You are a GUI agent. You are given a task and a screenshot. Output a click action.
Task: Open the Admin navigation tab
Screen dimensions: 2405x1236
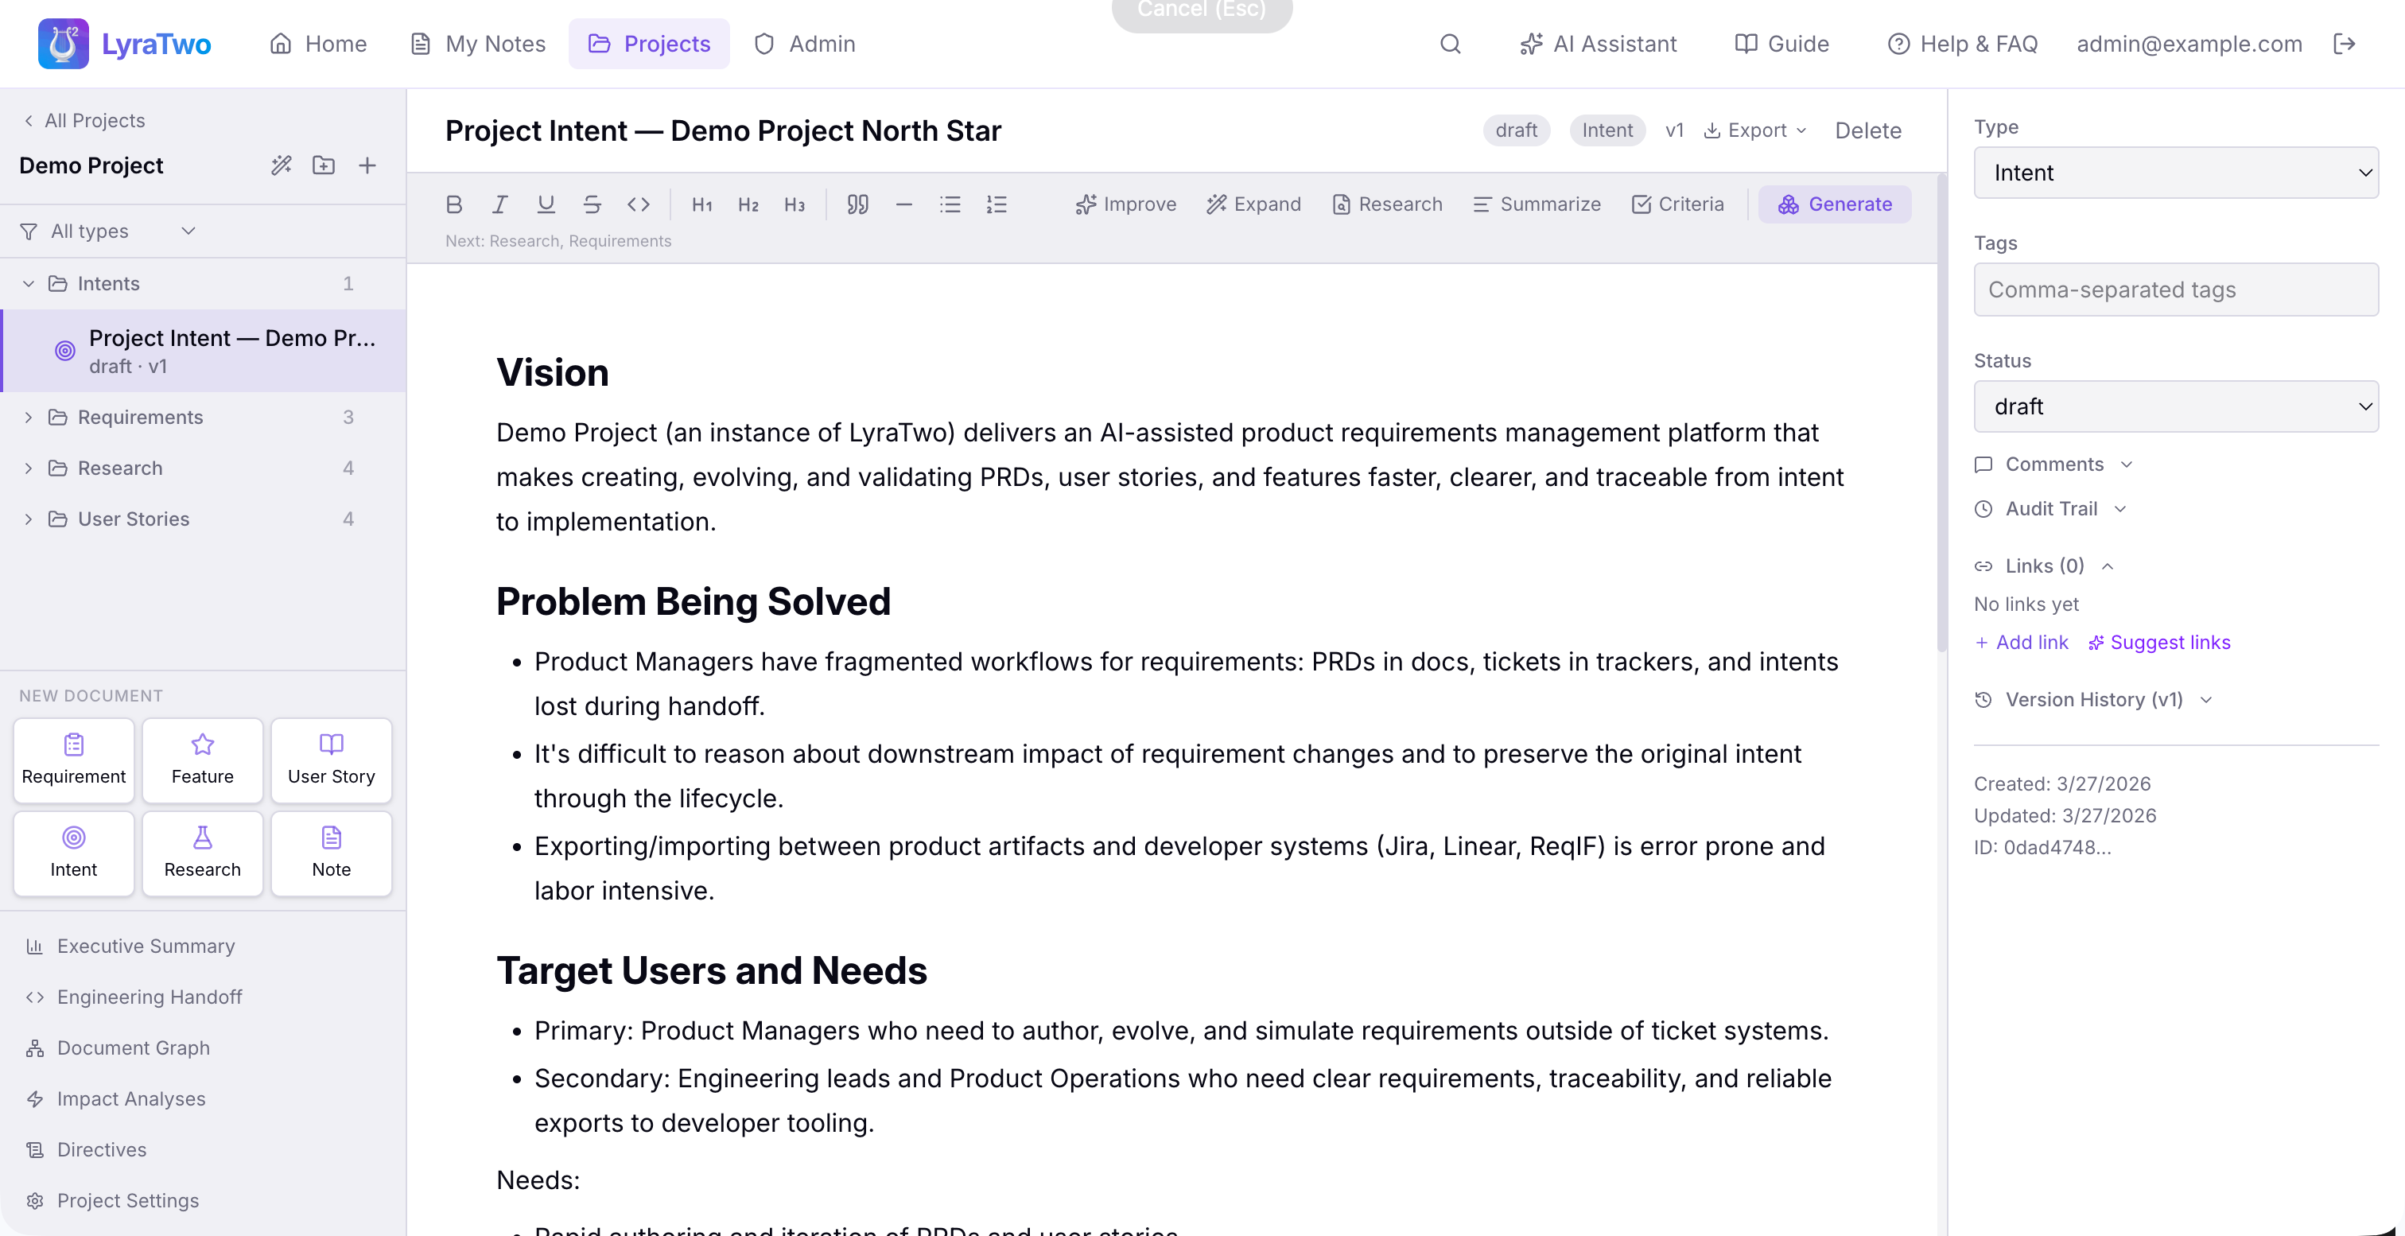tap(805, 44)
